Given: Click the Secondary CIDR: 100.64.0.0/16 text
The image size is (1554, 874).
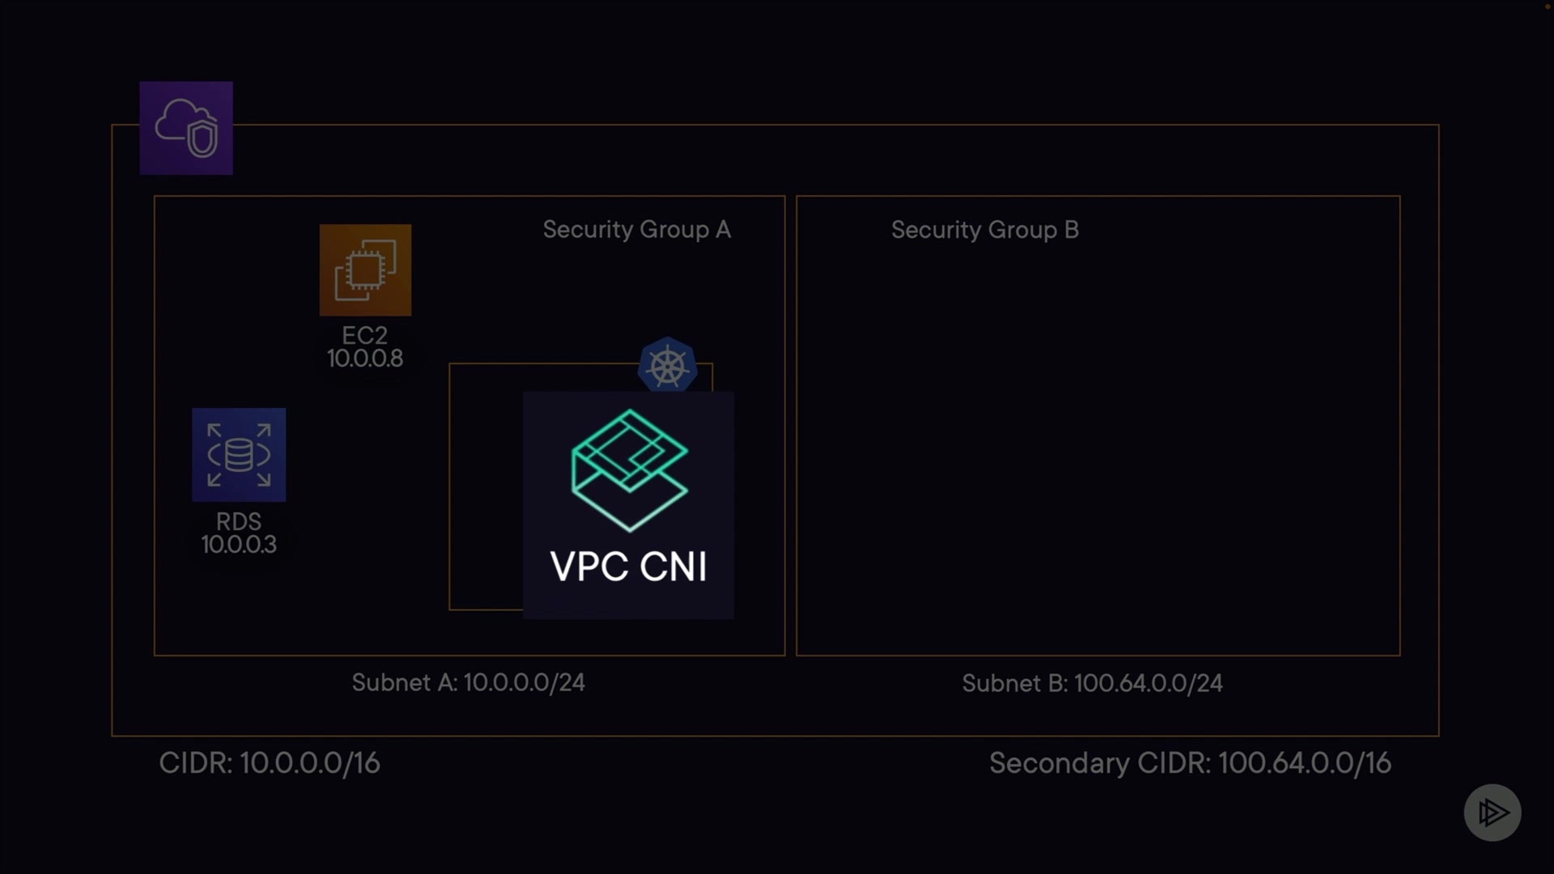Looking at the screenshot, I should tap(1190, 763).
